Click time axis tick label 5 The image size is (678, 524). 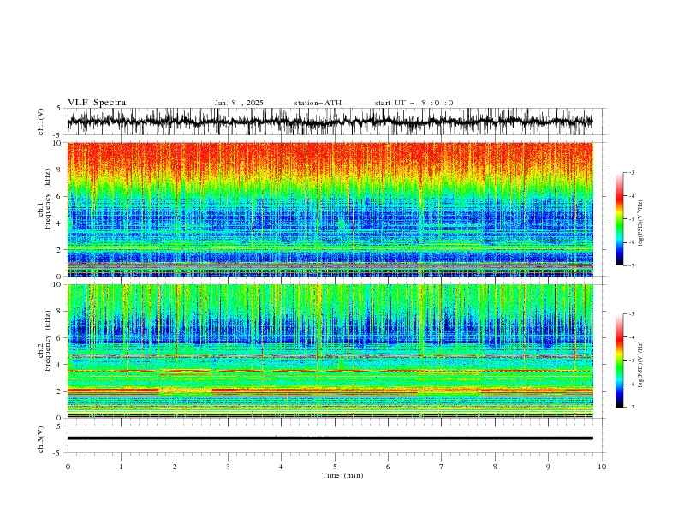(x=335, y=467)
